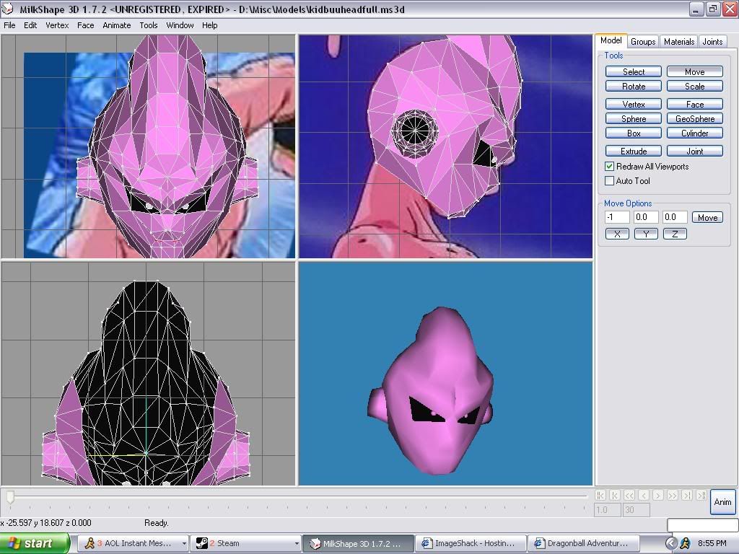739x554 pixels.
Task: Open the Steam taskbar group dropdown arrow
Action: tap(297, 543)
